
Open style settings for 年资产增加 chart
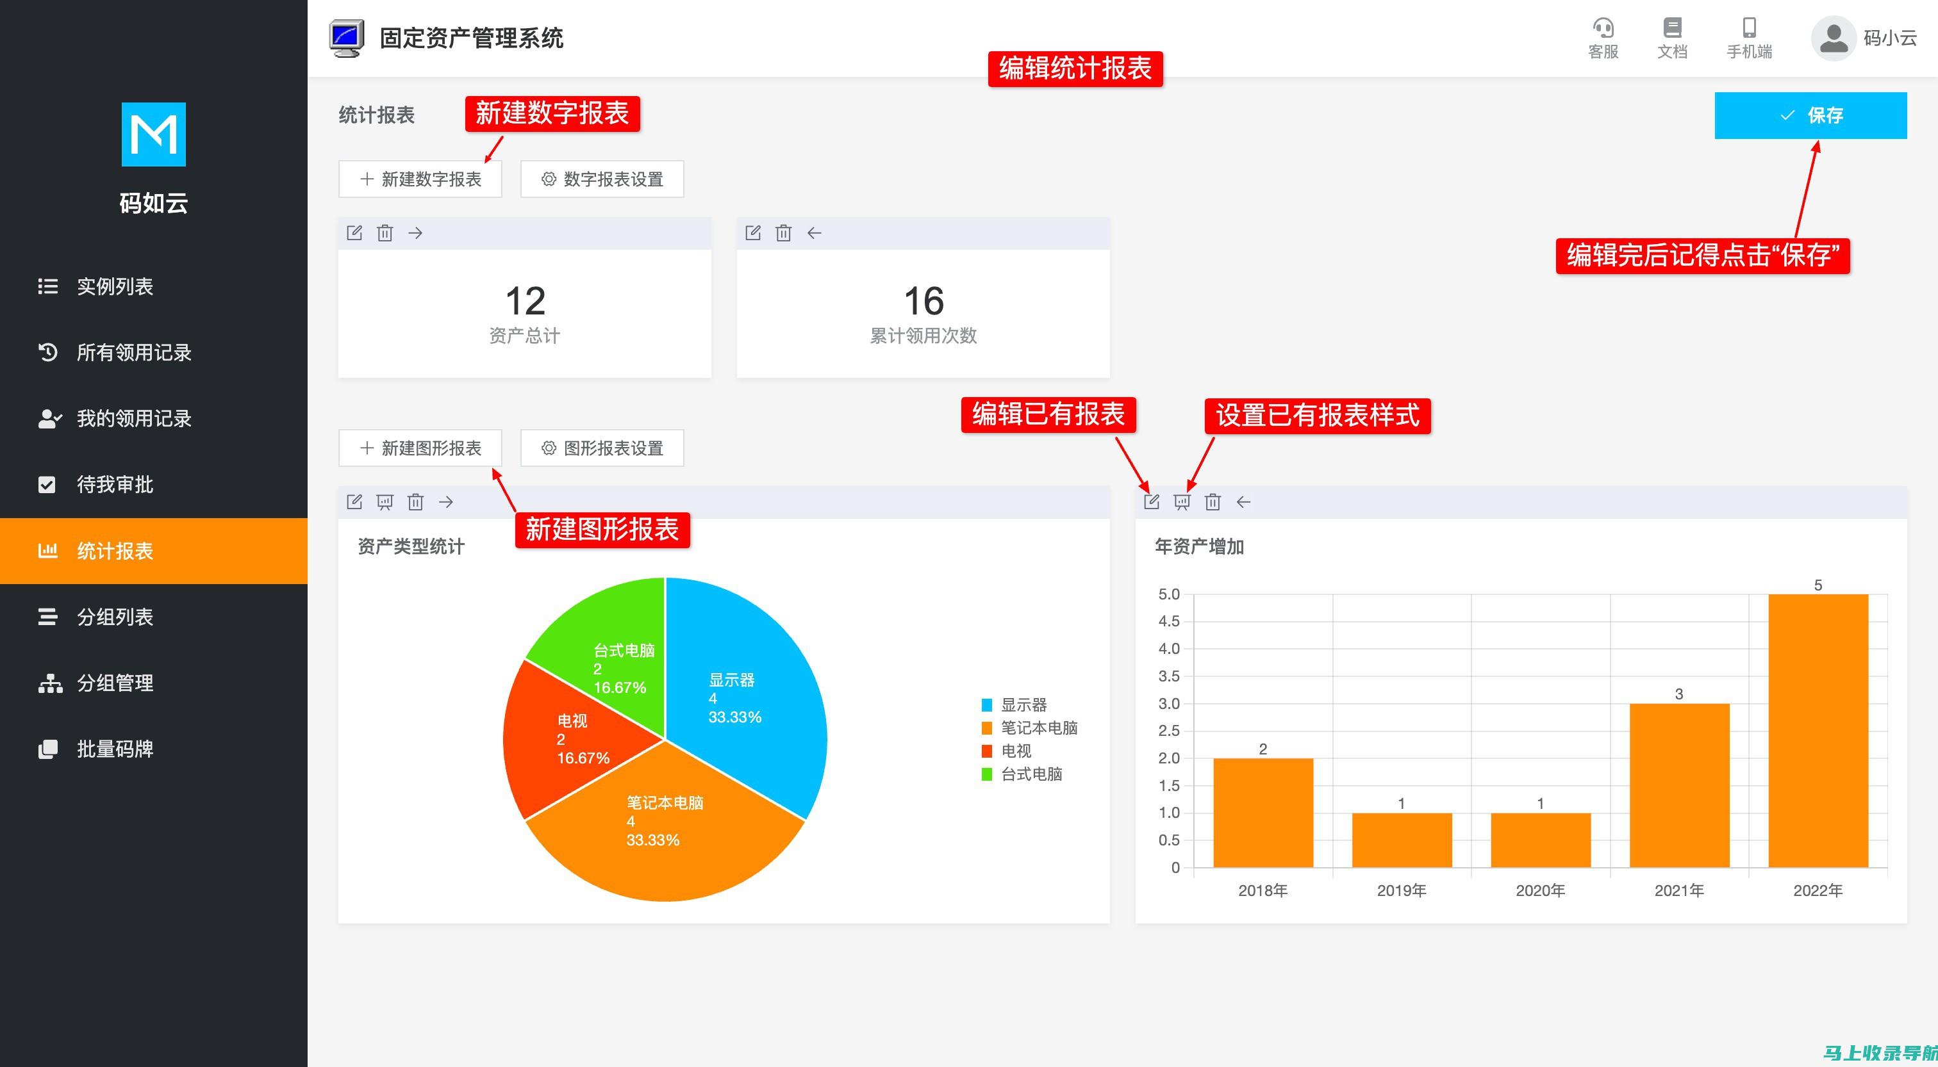click(x=1182, y=502)
